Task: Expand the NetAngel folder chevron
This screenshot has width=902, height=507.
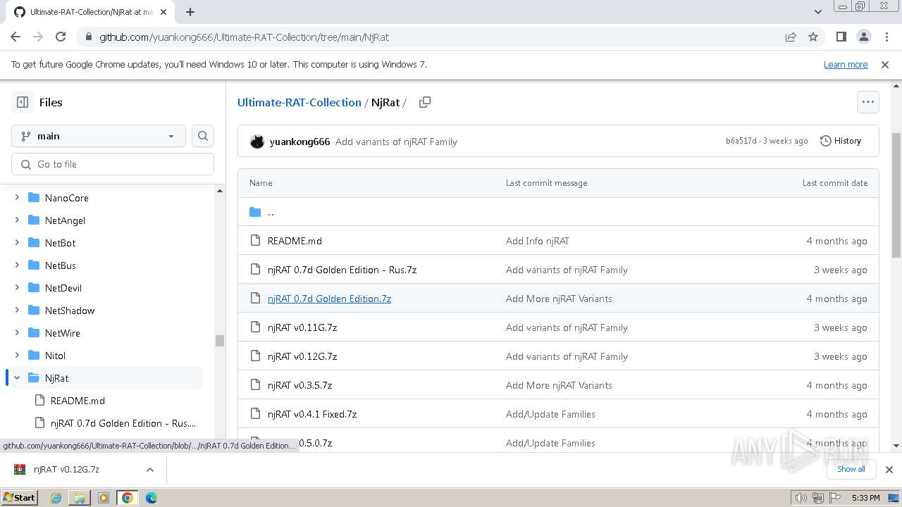Action: pos(17,220)
